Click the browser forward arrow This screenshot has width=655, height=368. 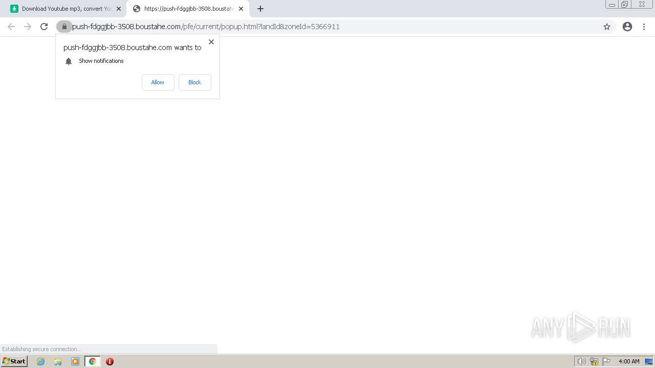point(28,27)
